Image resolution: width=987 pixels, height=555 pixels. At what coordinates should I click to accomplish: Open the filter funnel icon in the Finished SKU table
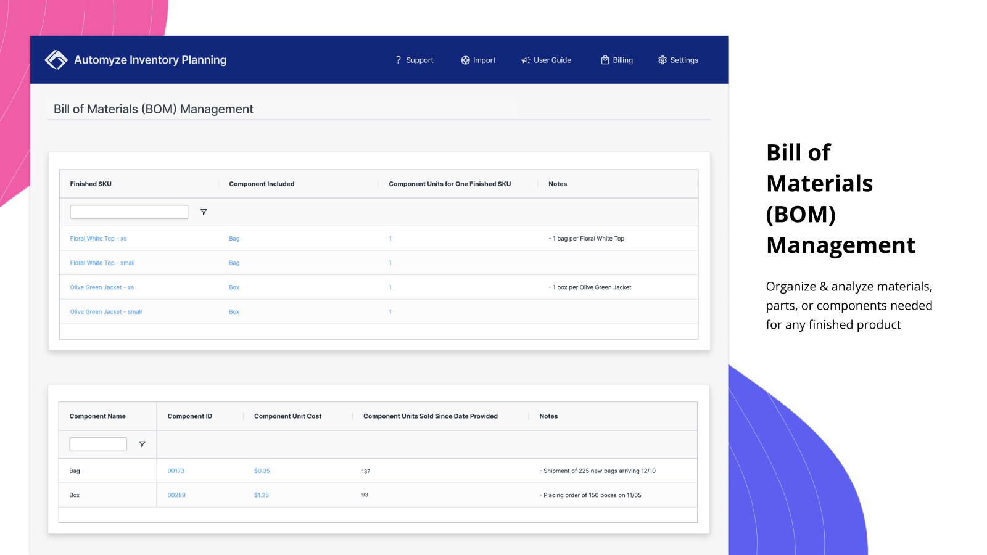(x=203, y=212)
